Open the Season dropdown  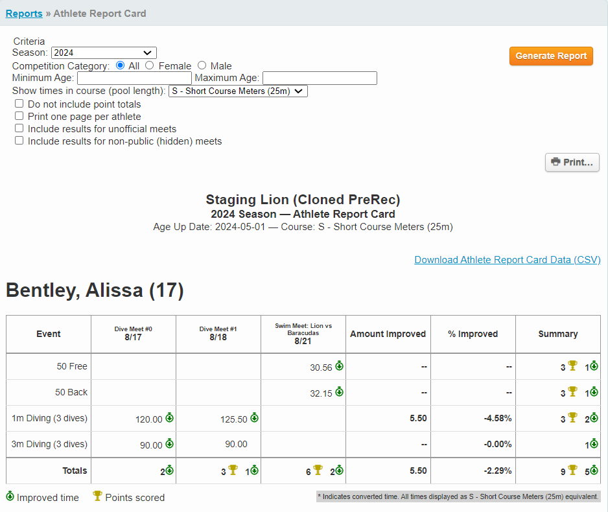click(104, 52)
